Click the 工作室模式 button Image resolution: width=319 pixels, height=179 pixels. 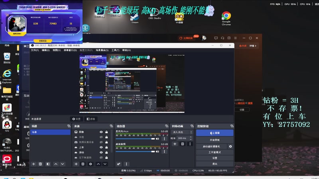[x=215, y=152]
